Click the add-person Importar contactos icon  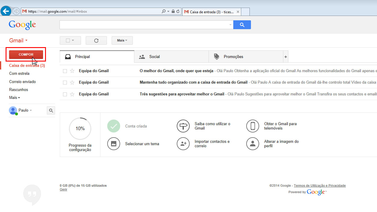pos(183,144)
